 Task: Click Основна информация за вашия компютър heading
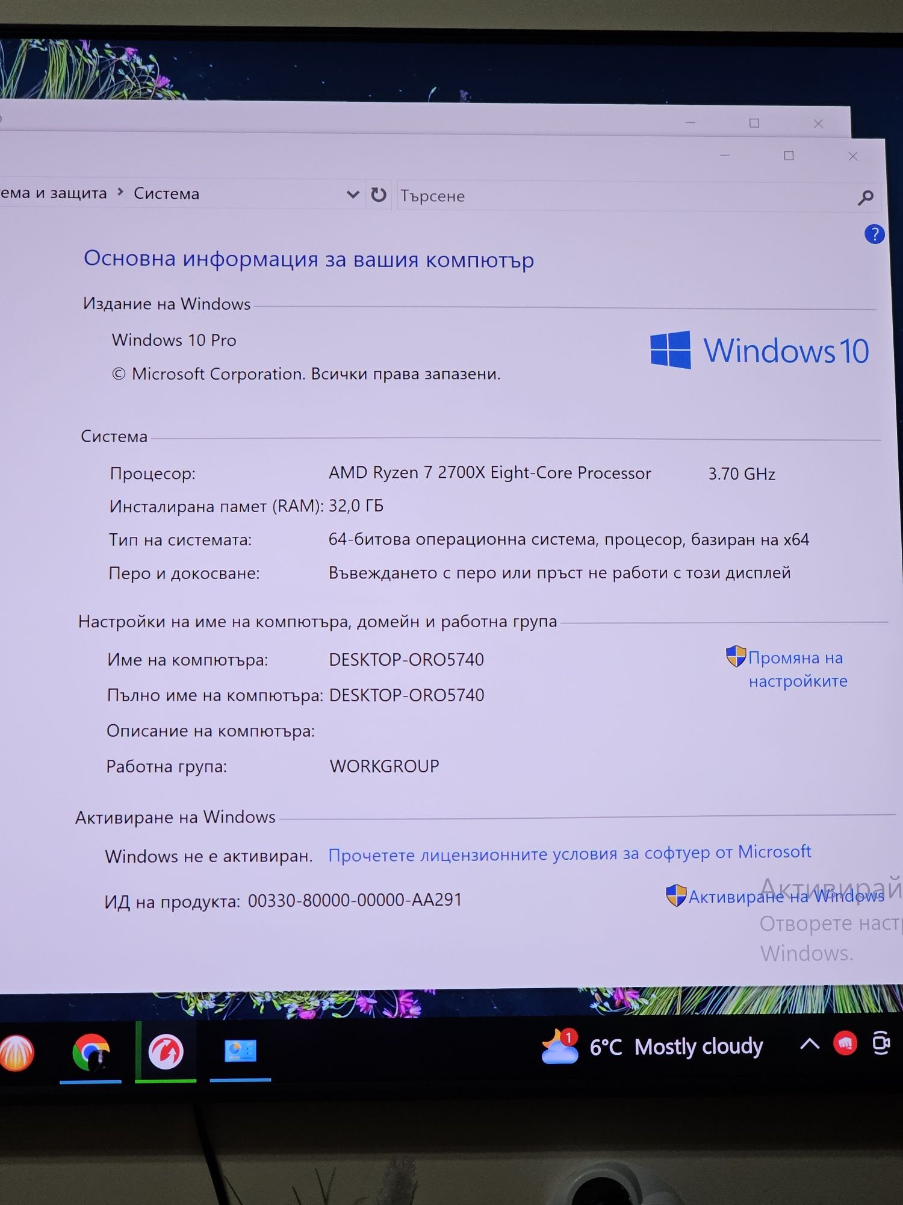(x=309, y=259)
